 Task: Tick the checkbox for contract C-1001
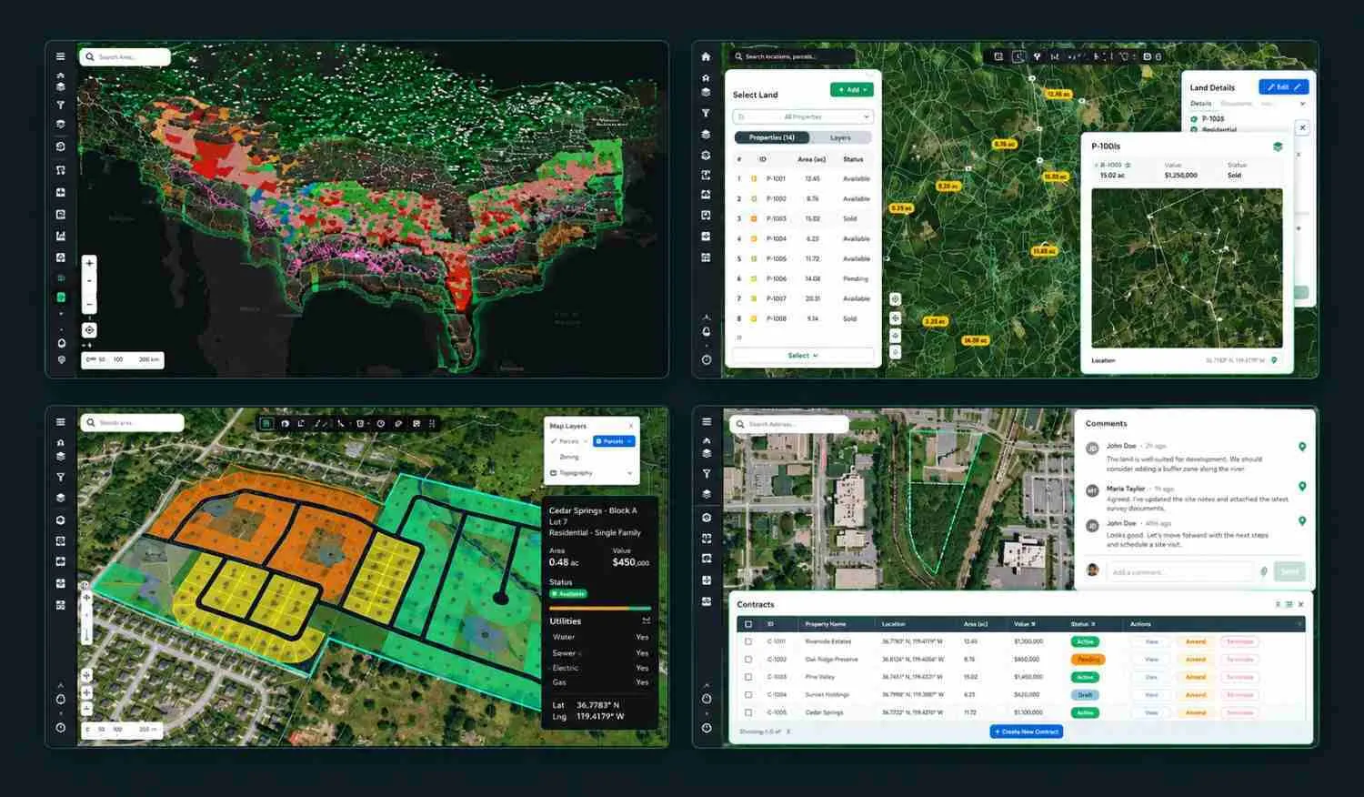tap(748, 641)
